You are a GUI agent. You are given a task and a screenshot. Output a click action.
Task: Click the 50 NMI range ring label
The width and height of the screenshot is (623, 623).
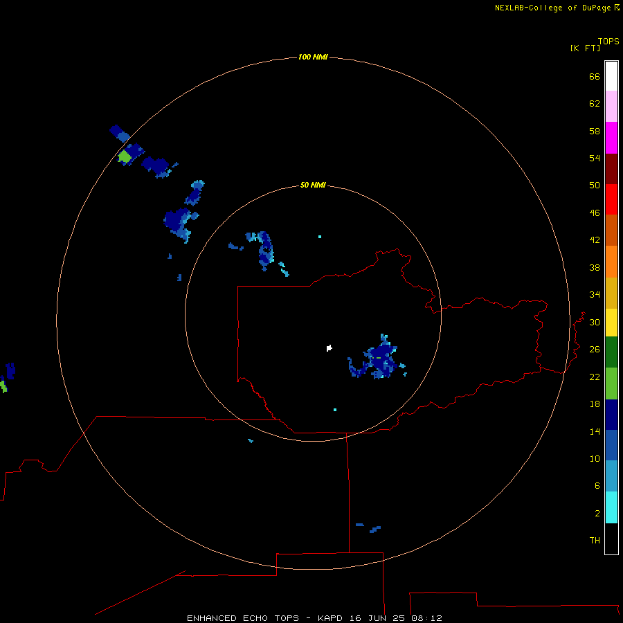tap(313, 185)
